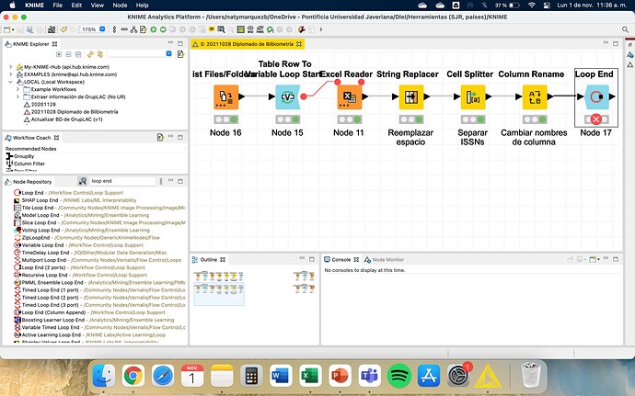Click the Undo arrow toolbar icon

tap(63, 29)
